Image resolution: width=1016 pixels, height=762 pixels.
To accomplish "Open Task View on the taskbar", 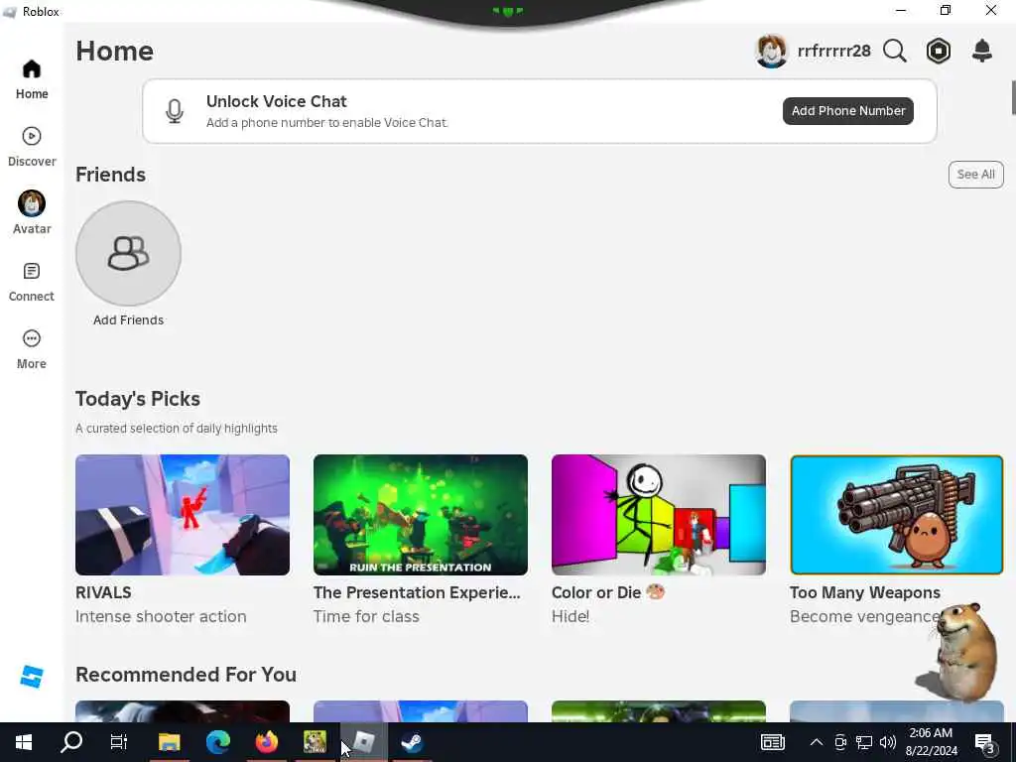I will 119,742.
